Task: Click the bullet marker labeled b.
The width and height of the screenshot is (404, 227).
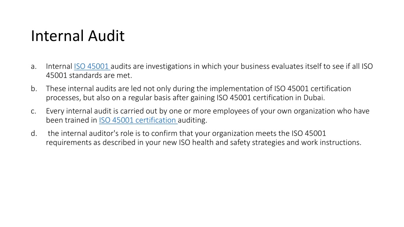Action: click(34, 89)
